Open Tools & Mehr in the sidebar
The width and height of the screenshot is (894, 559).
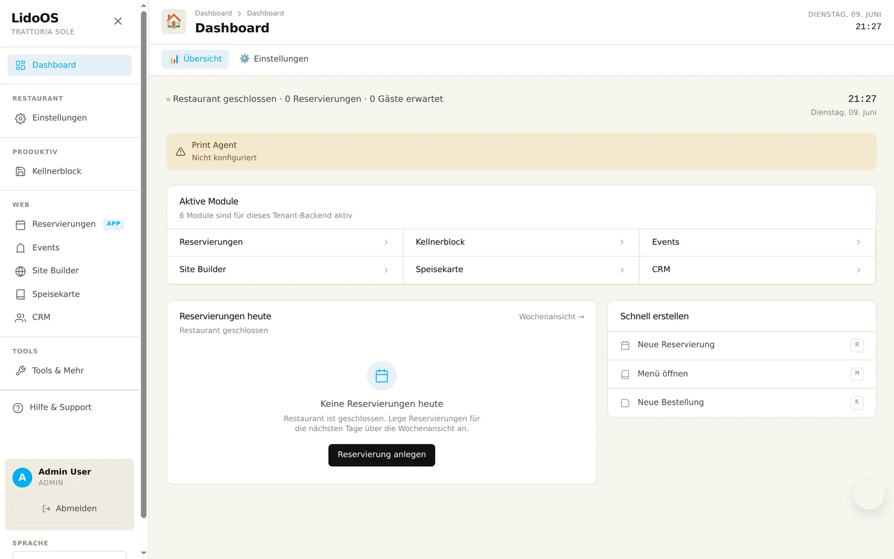(69, 371)
